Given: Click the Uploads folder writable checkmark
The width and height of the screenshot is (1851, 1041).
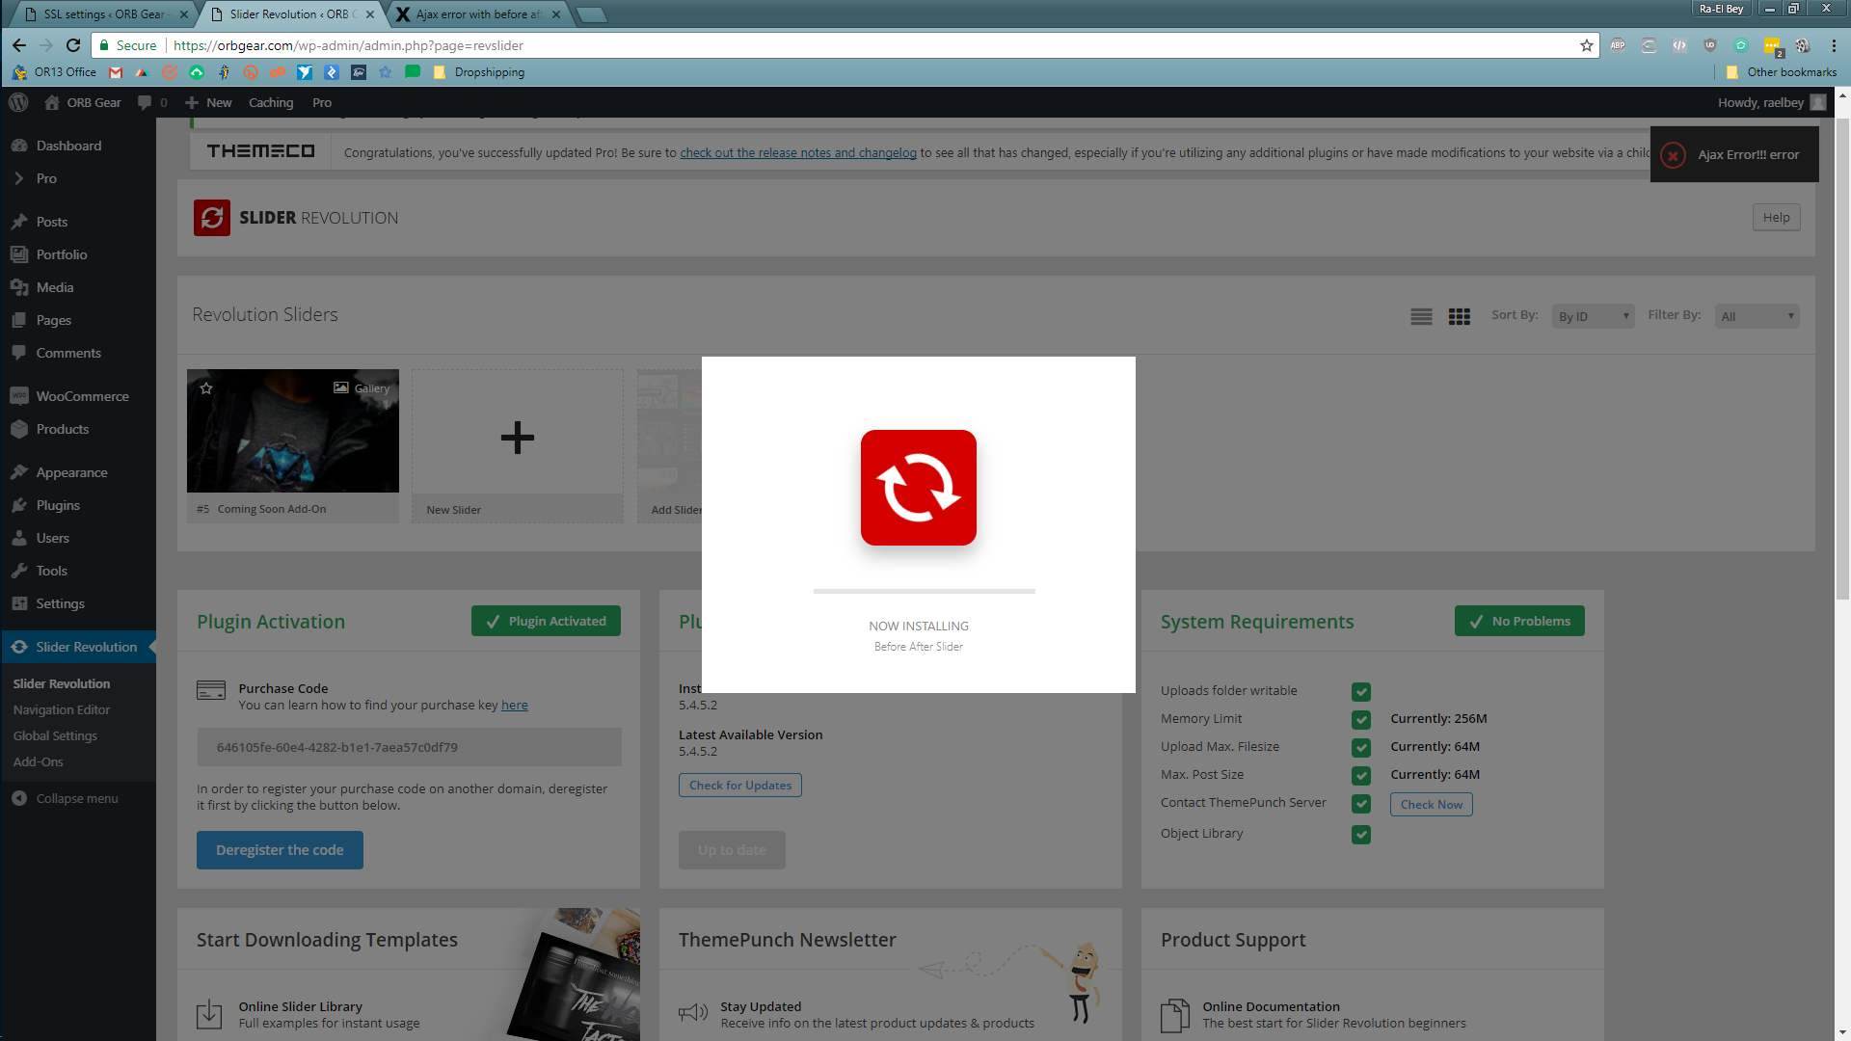Looking at the screenshot, I should click(1361, 691).
